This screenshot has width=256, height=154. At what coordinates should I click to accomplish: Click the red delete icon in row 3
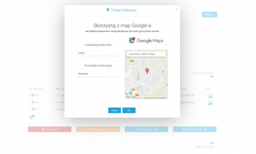coord(33,96)
